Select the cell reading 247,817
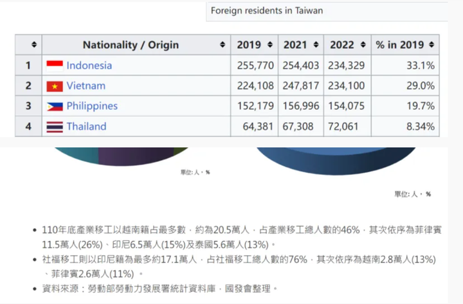The height and width of the screenshot is (304, 463). click(301, 85)
